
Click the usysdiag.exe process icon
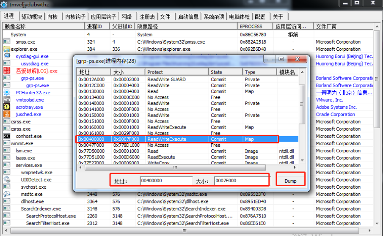pos(7,63)
